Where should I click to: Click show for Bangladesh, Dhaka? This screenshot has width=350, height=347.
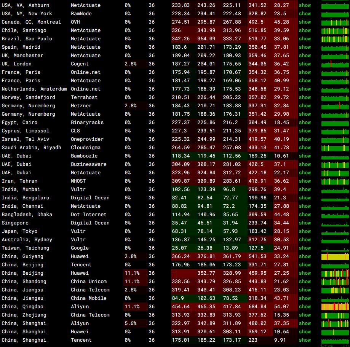click(305, 214)
